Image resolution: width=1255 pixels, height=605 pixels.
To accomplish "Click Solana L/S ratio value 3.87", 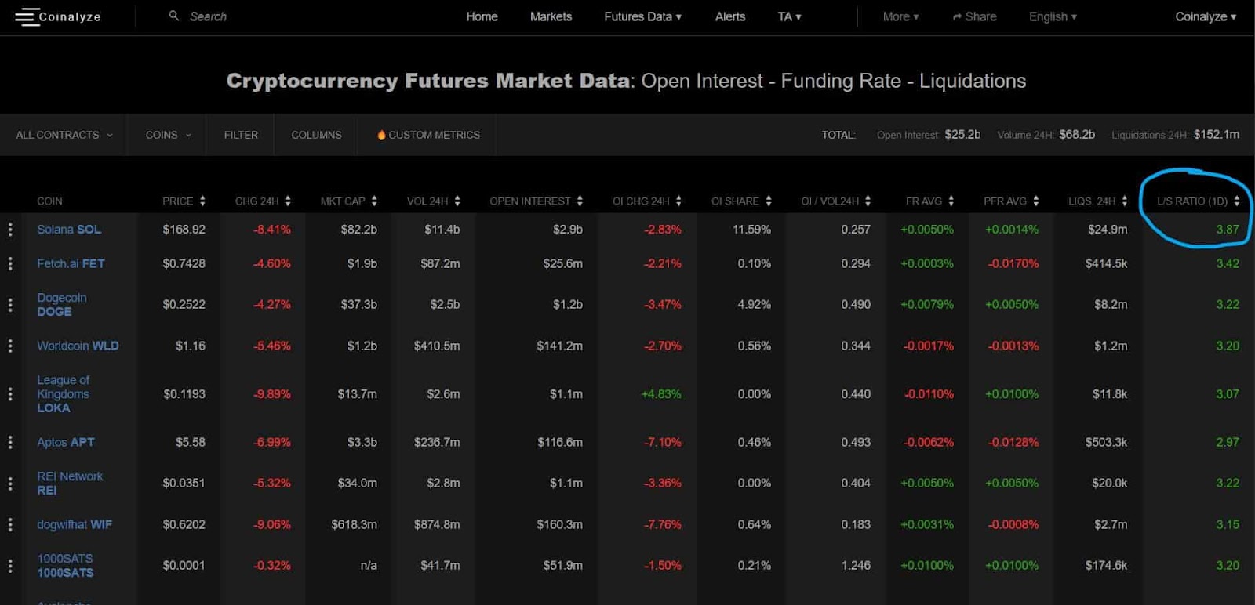I will (1228, 230).
